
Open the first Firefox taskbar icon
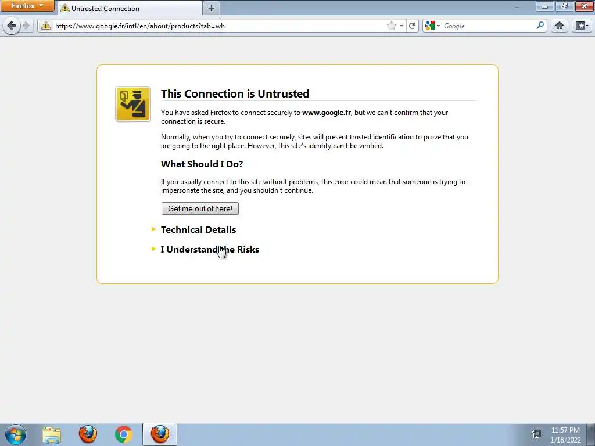click(88, 434)
